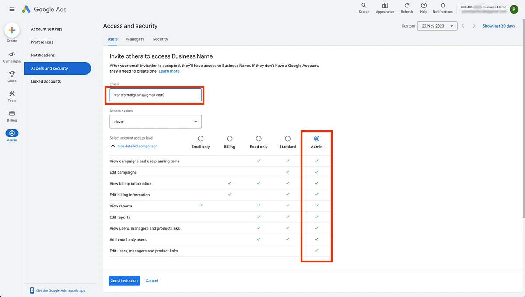
Task: Select Billing access level
Action: tap(230, 139)
